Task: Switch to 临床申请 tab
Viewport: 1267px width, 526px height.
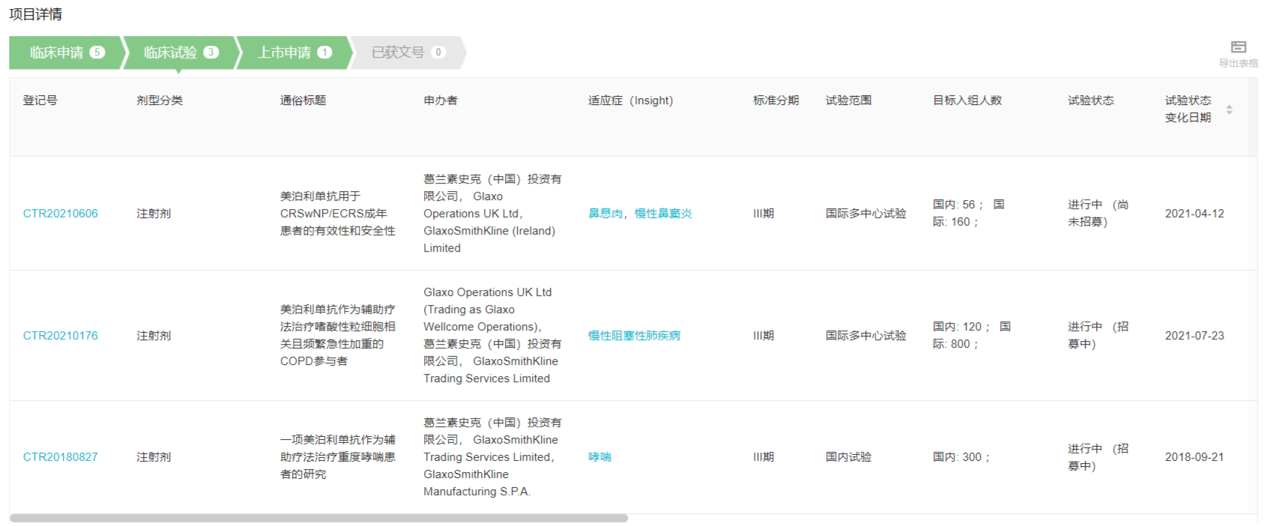Action: tap(66, 52)
